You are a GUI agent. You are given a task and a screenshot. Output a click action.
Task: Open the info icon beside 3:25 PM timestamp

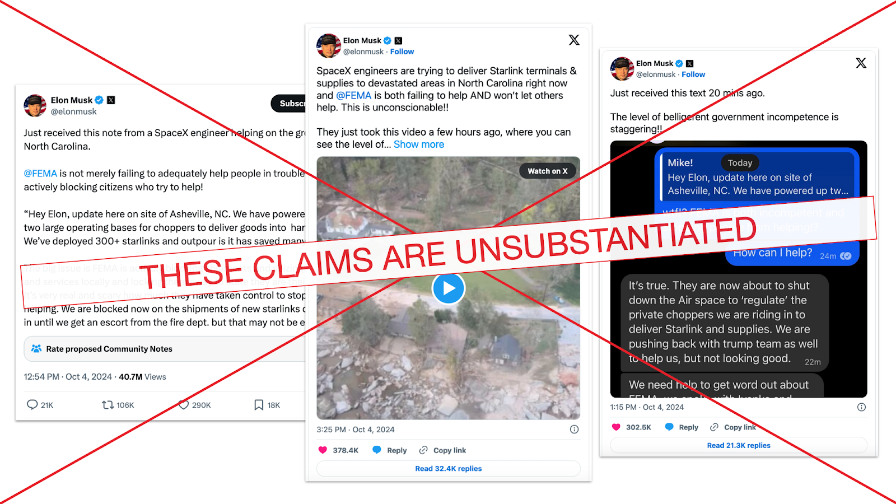[x=574, y=430]
